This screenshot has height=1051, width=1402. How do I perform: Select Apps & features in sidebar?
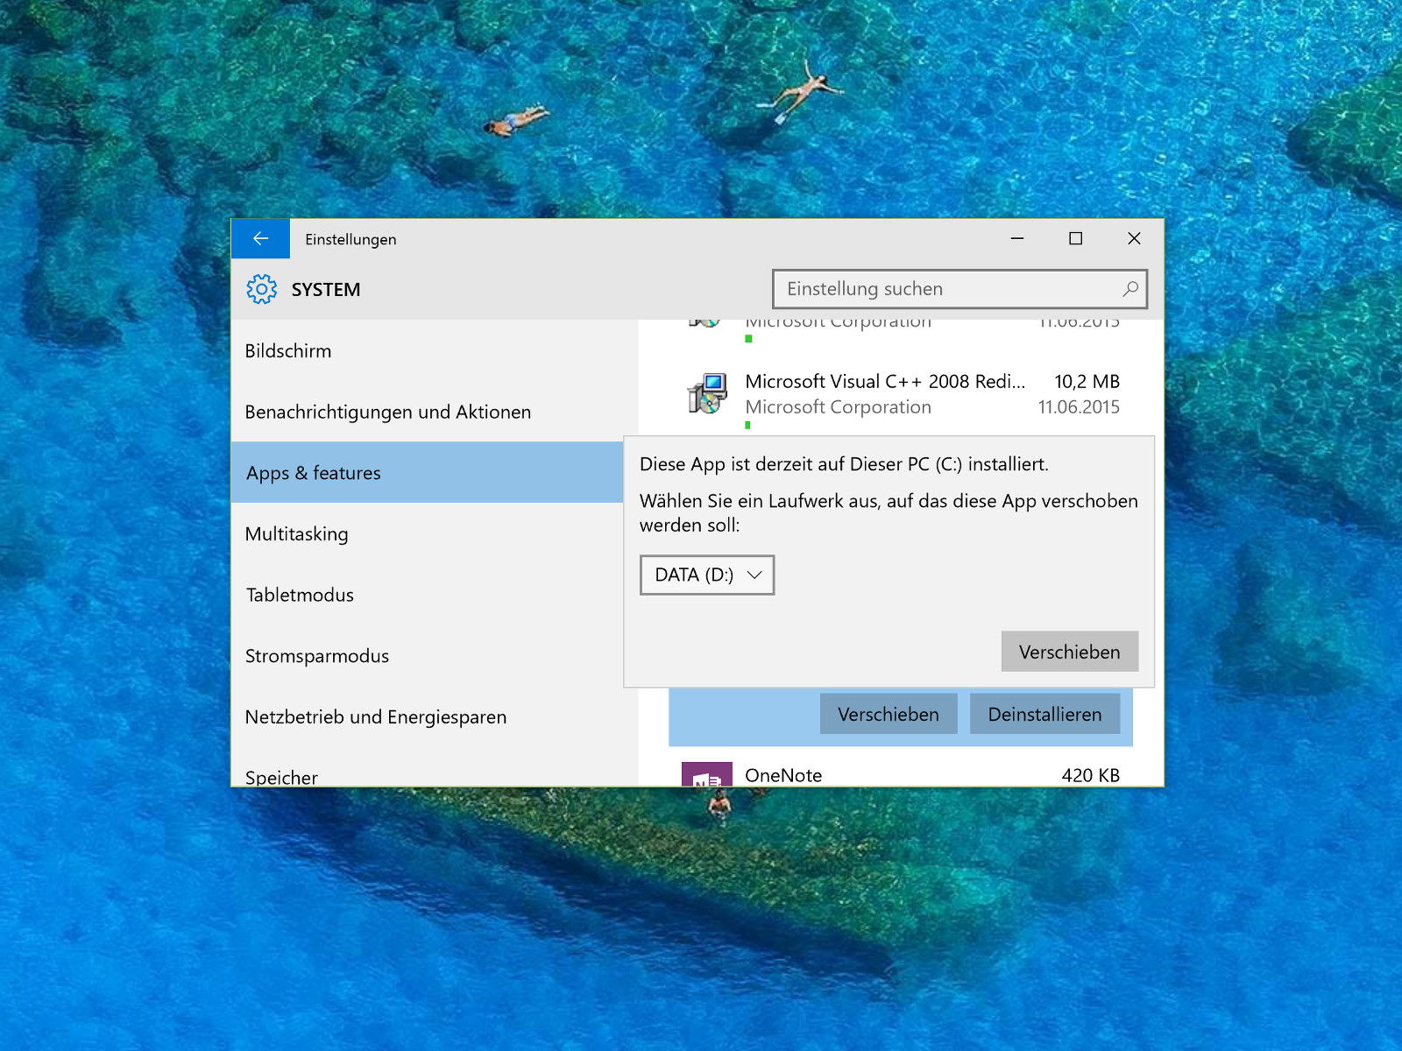[427, 472]
